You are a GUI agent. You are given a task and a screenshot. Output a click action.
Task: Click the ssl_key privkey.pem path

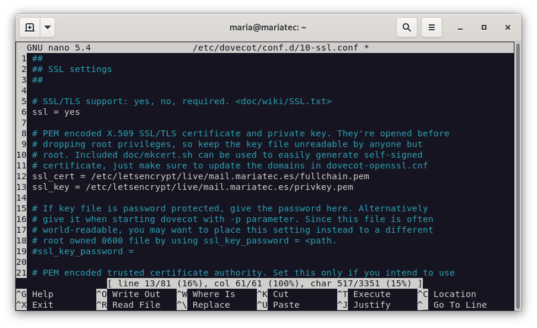coord(219,187)
